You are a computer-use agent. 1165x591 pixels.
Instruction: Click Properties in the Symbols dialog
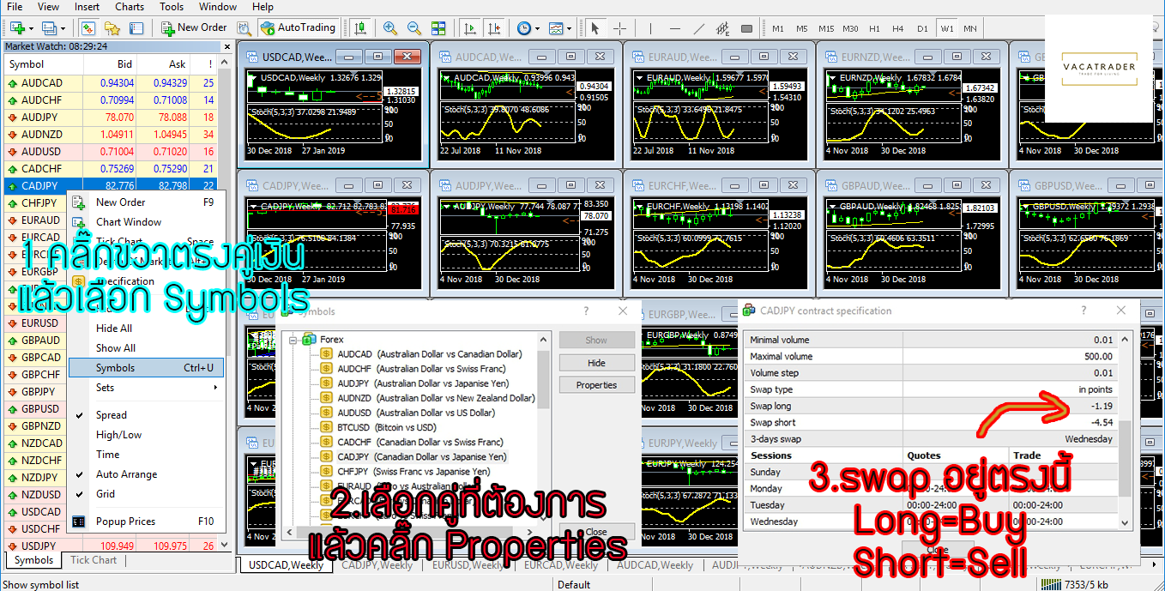596,385
